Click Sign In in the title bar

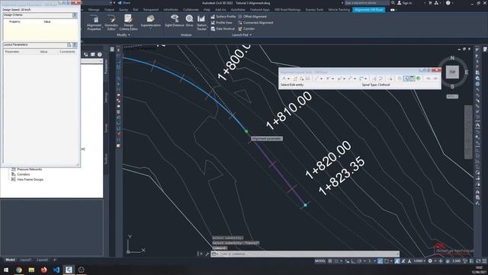coord(405,3)
